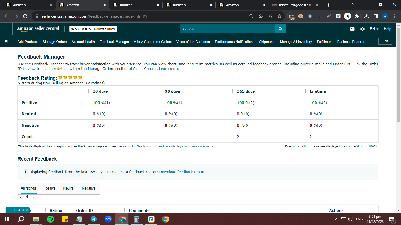This screenshot has width=401, height=225.
Task: Expand the EN language dropdown
Action: (x=374, y=29)
